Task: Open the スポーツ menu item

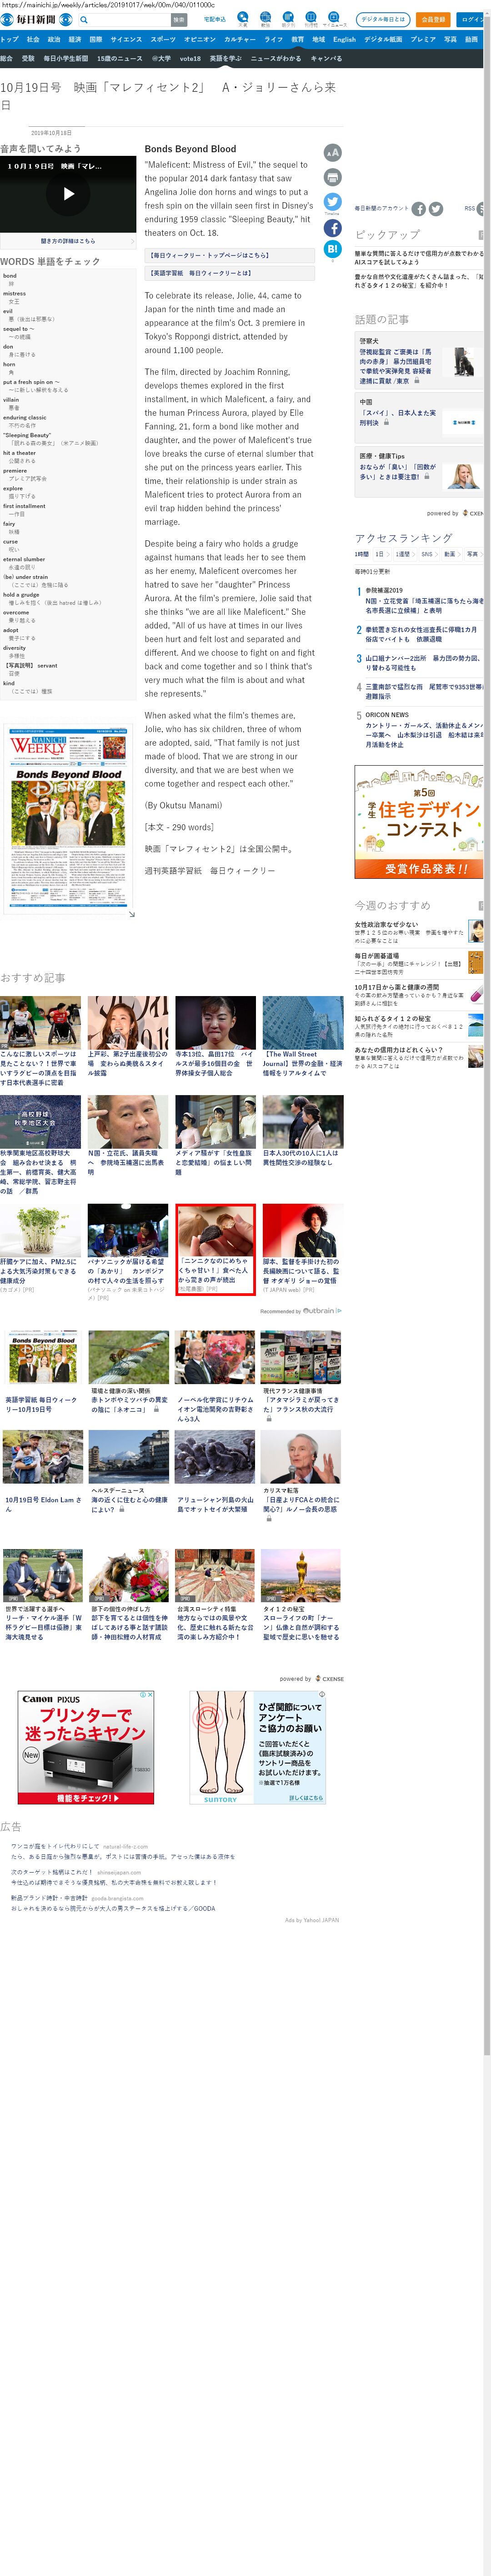Action: pyautogui.click(x=163, y=39)
